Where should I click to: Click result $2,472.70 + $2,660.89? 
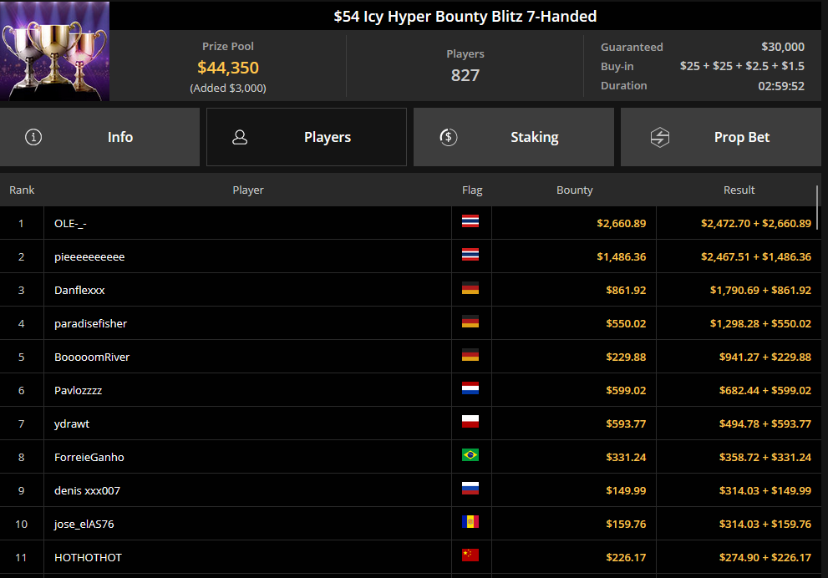pyautogui.click(x=755, y=223)
